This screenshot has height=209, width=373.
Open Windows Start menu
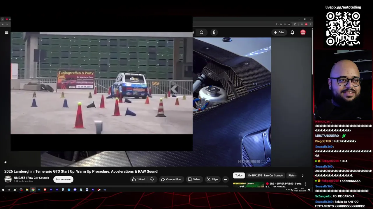point(3,190)
